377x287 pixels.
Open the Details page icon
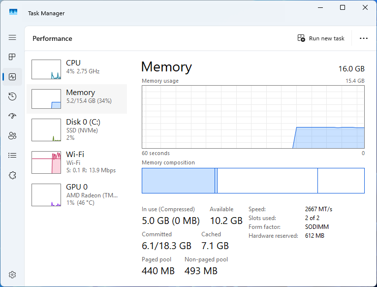click(12, 156)
